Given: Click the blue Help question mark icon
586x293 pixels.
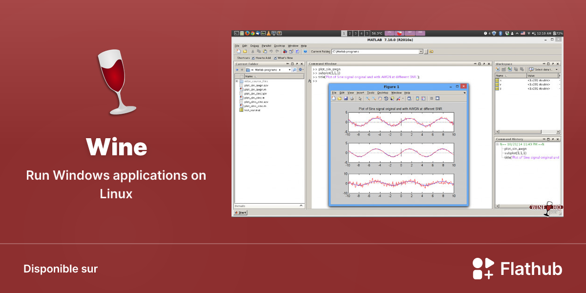Looking at the screenshot, I should [305, 51].
